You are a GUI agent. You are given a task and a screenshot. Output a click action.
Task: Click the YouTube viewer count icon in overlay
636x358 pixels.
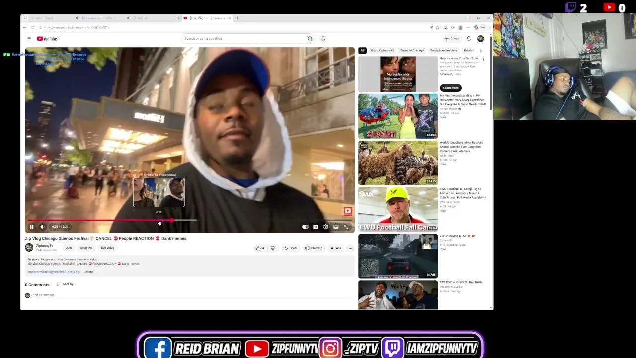point(609,7)
